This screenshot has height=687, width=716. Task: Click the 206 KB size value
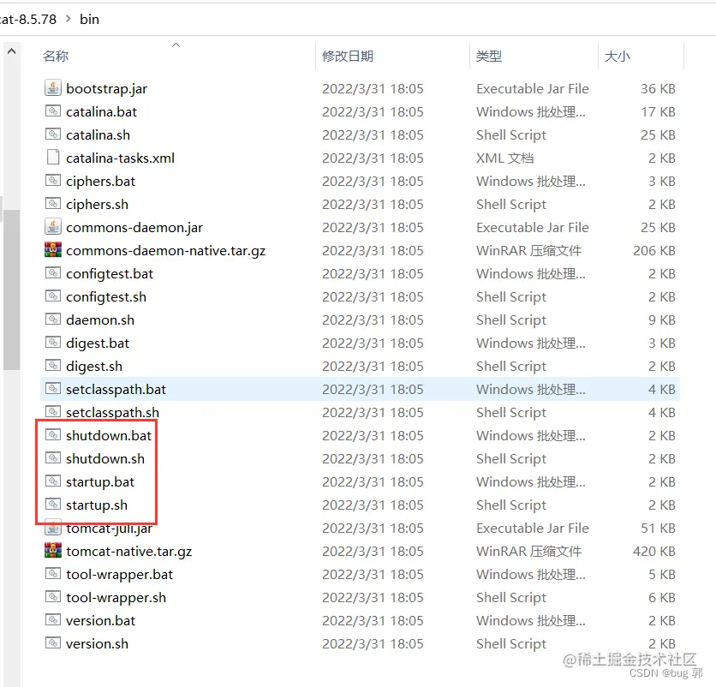click(x=653, y=251)
